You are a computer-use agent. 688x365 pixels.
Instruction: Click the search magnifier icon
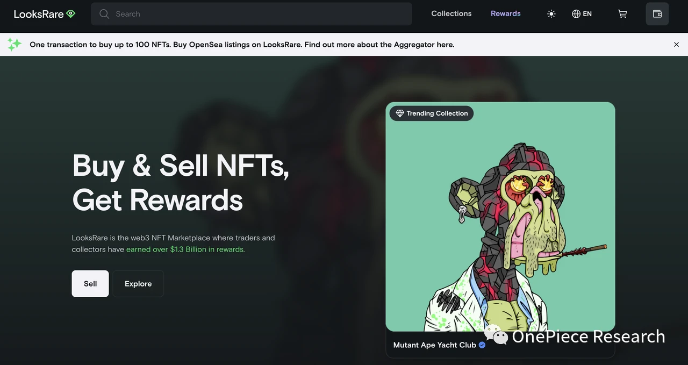click(104, 14)
